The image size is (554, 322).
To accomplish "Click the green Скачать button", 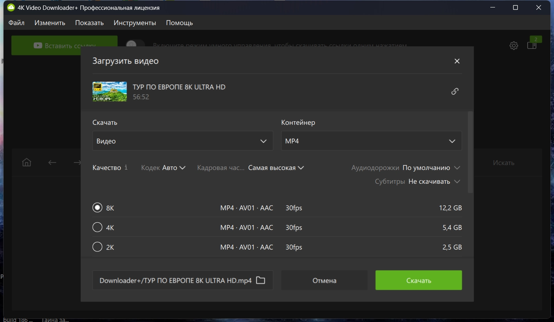I will point(419,280).
